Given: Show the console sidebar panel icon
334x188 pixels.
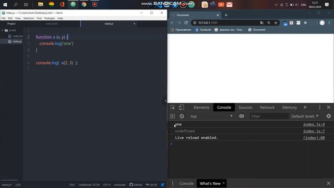Looking at the screenshot, I should click(172, 116).
